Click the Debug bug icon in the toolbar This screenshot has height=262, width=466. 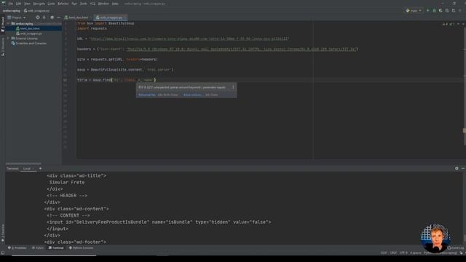[x=434, y=10]
